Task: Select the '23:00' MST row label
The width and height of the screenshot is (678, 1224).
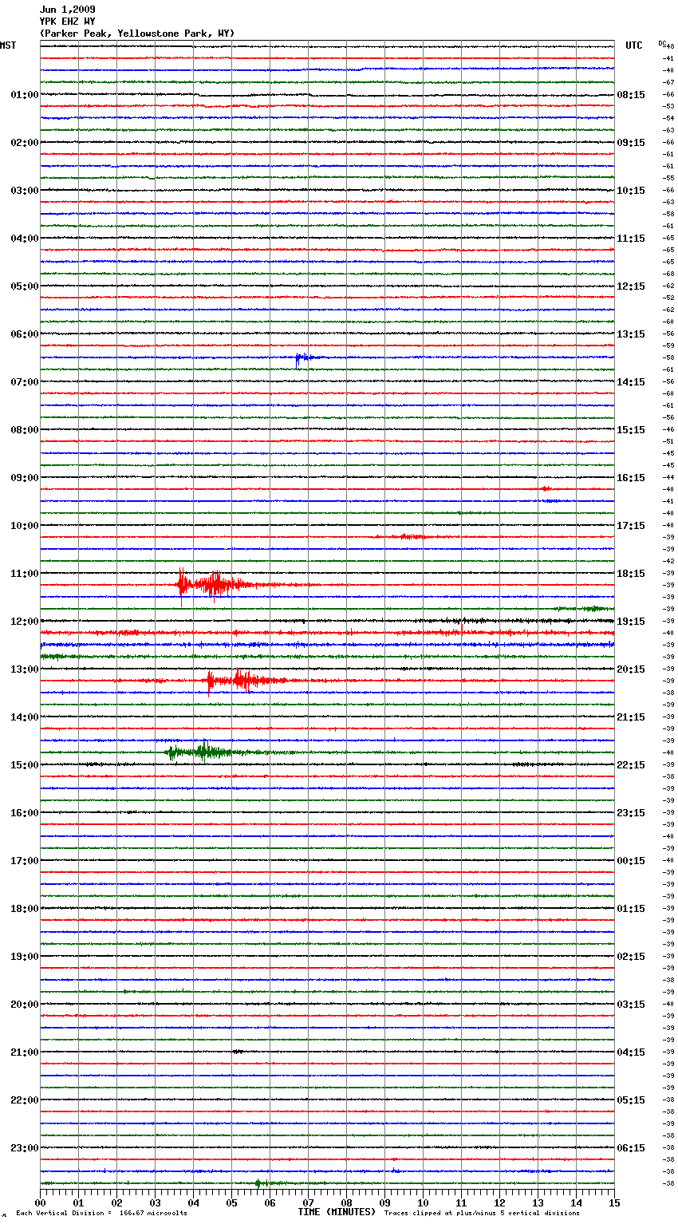Action: click(x=25, y=1148)
